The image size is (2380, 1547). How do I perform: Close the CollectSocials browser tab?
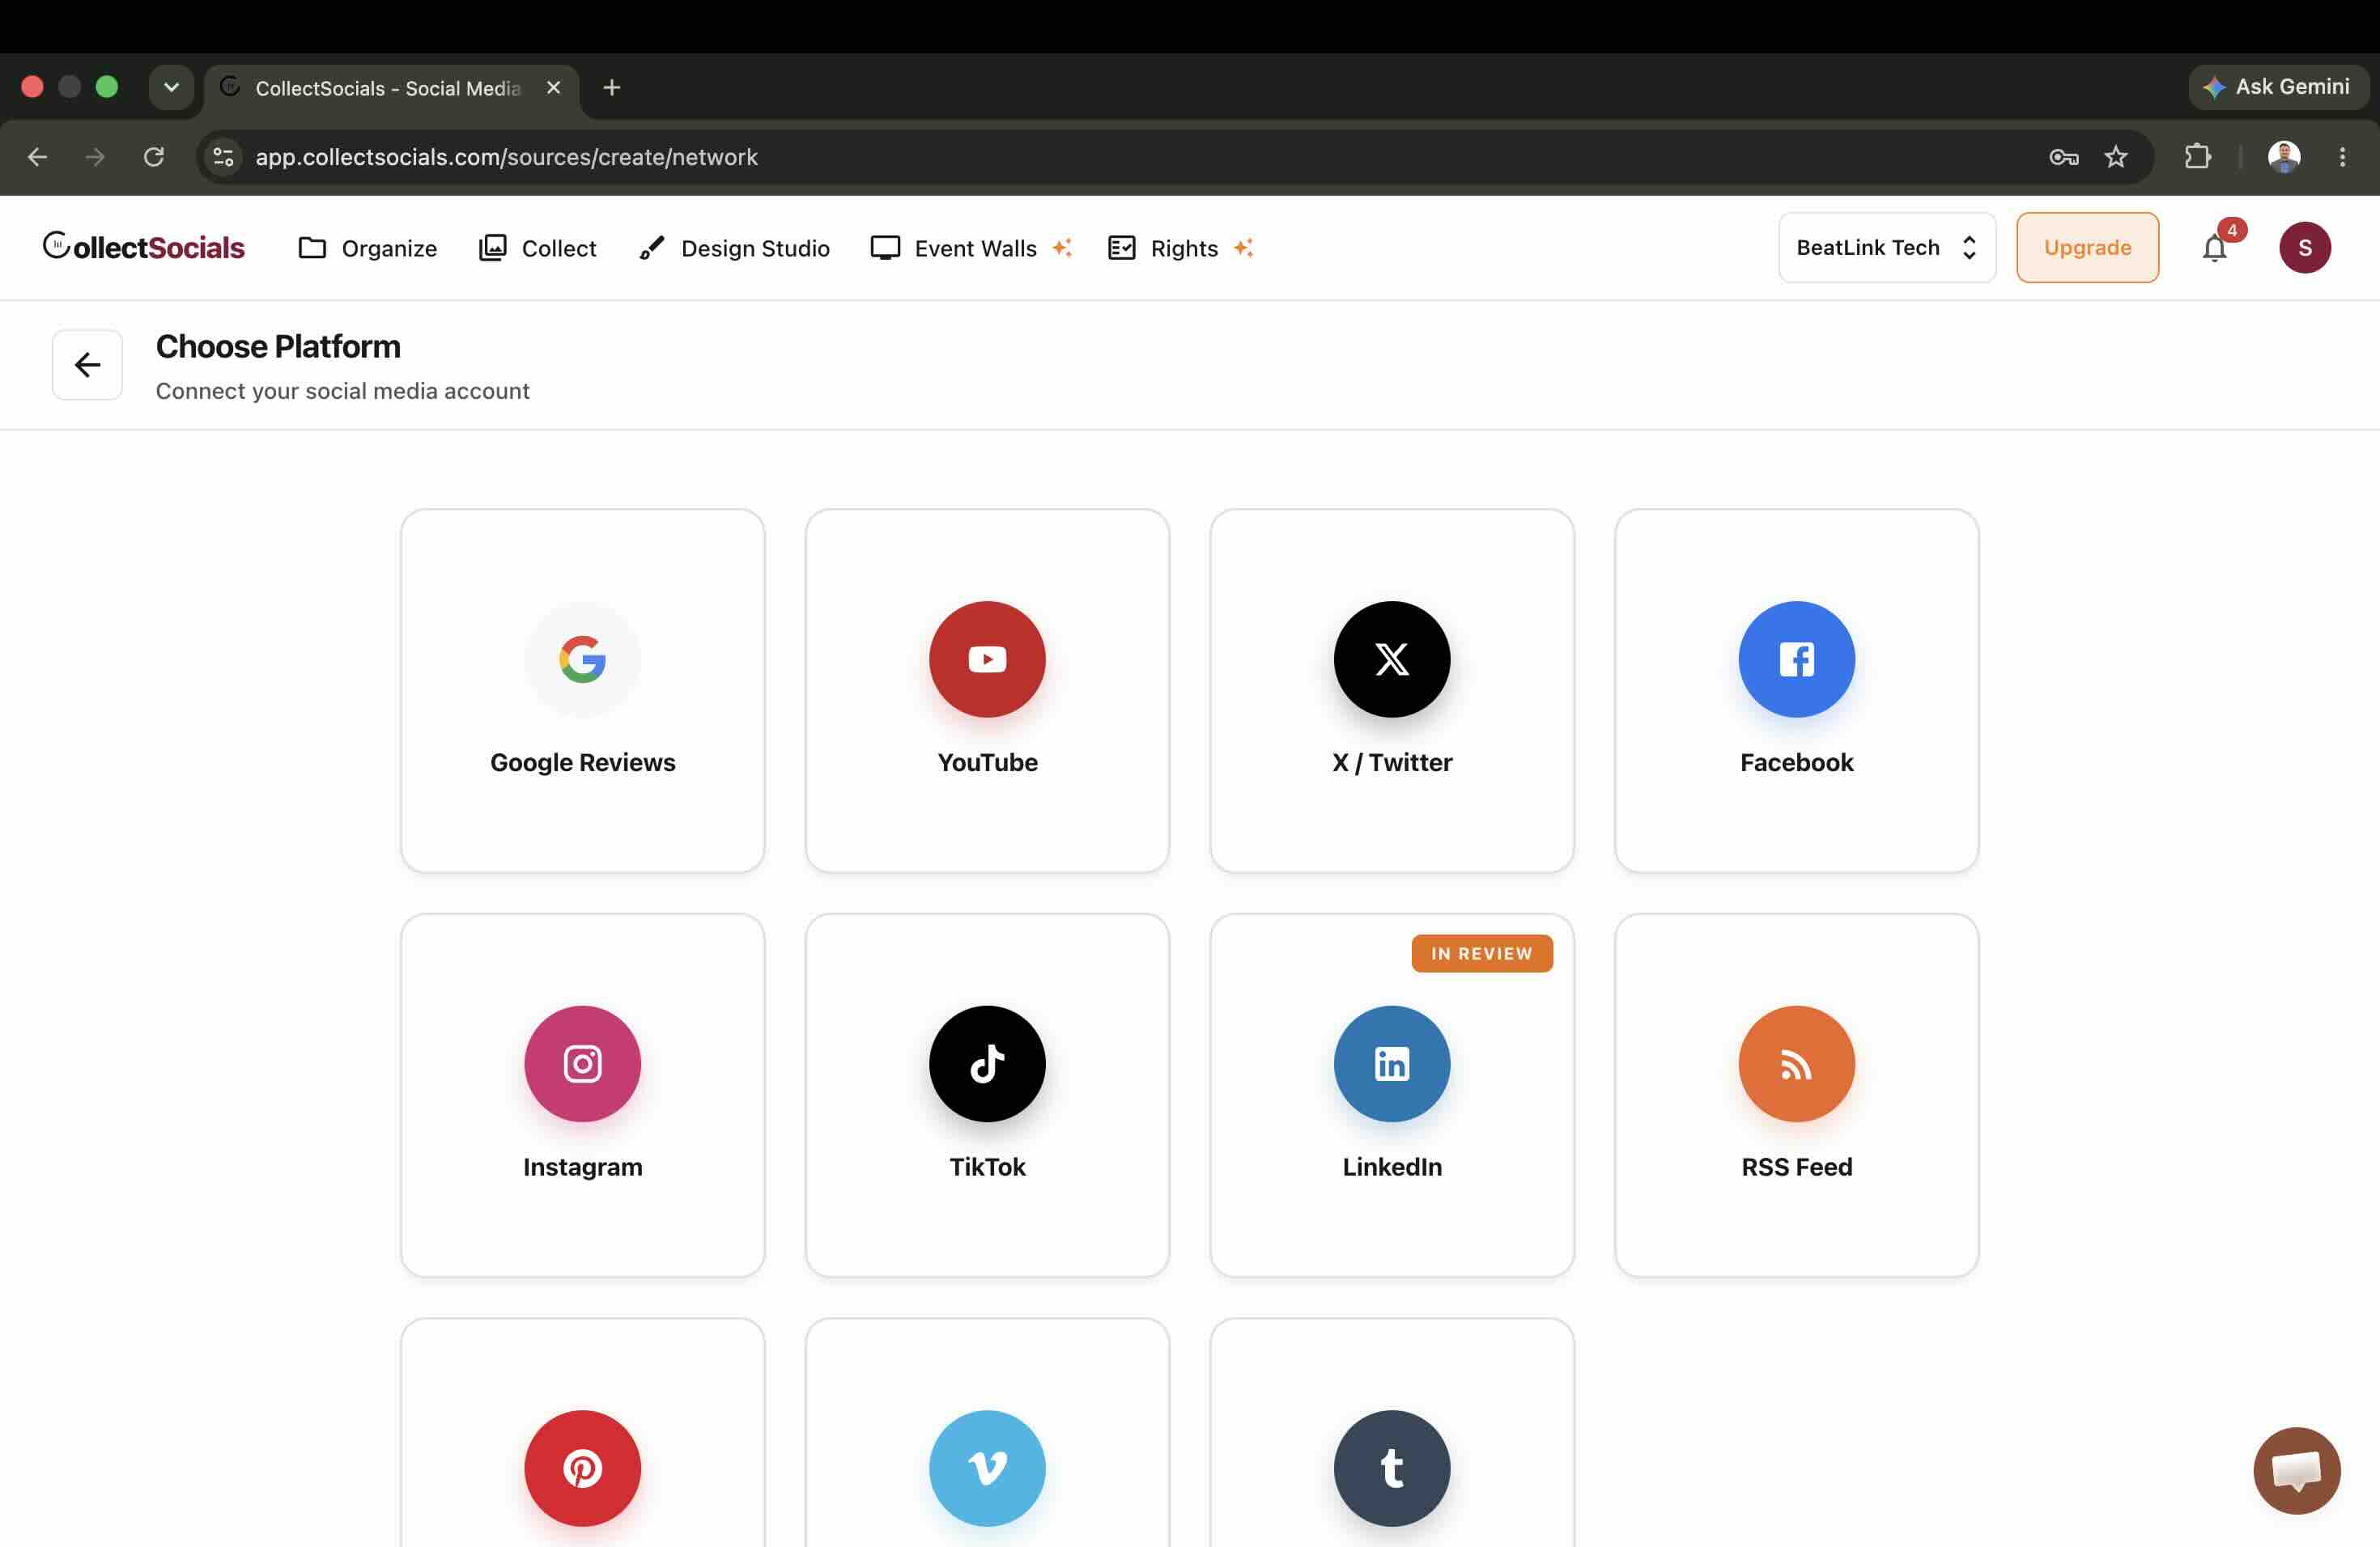[553, 88]
